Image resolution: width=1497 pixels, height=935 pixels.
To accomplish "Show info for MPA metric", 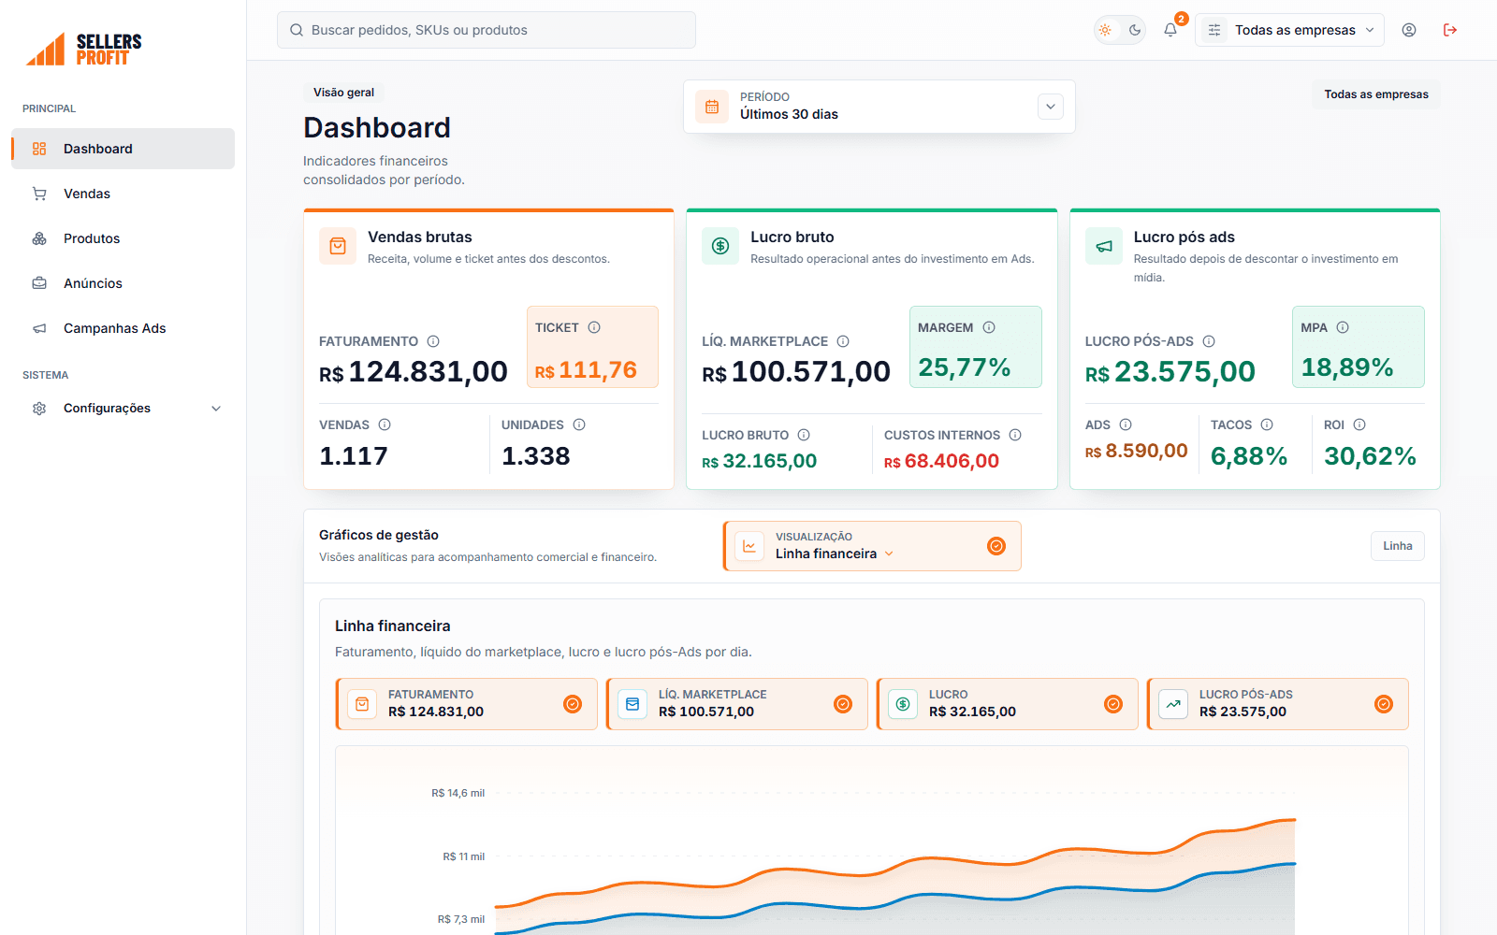I will click(1343, 327).
